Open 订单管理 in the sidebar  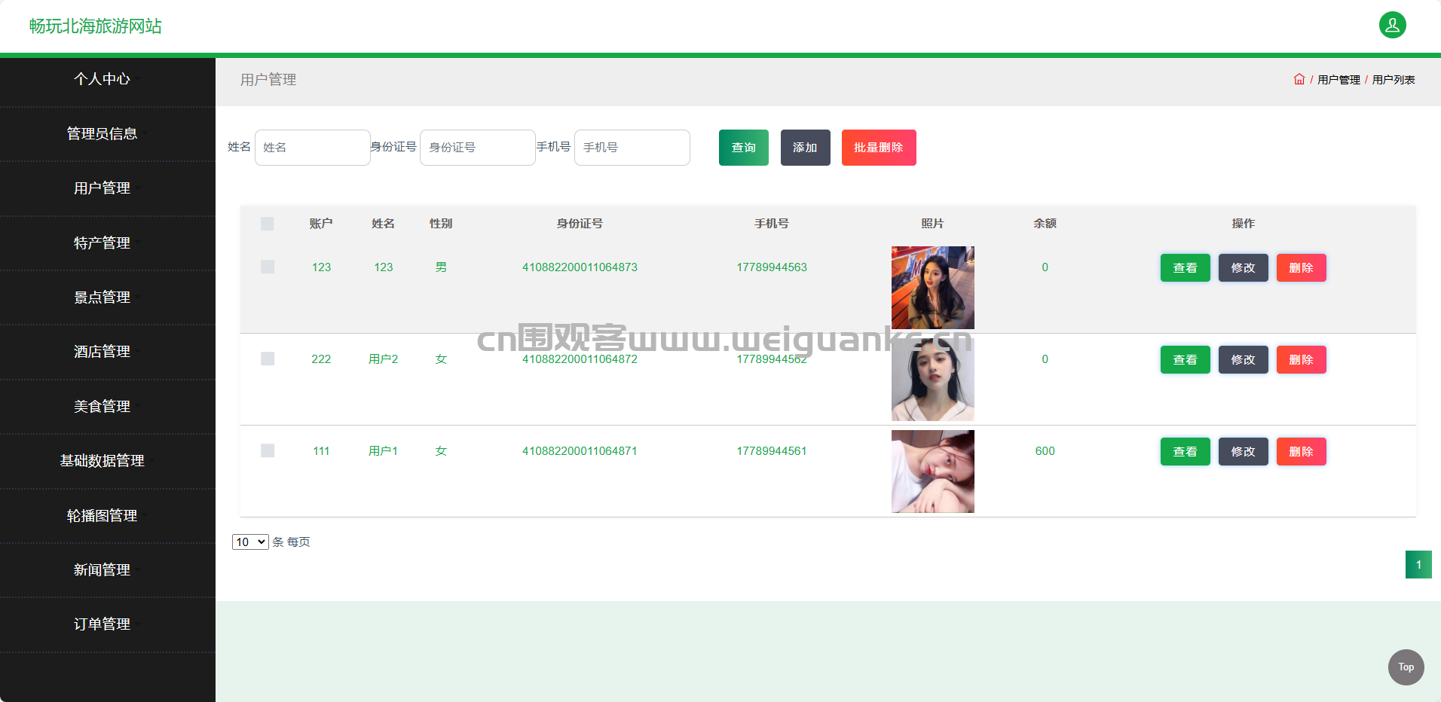click(x=102, y=624)
